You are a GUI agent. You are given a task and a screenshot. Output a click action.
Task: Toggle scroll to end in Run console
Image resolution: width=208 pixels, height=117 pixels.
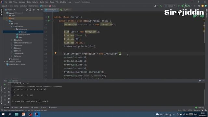click(x=9, y=95)
